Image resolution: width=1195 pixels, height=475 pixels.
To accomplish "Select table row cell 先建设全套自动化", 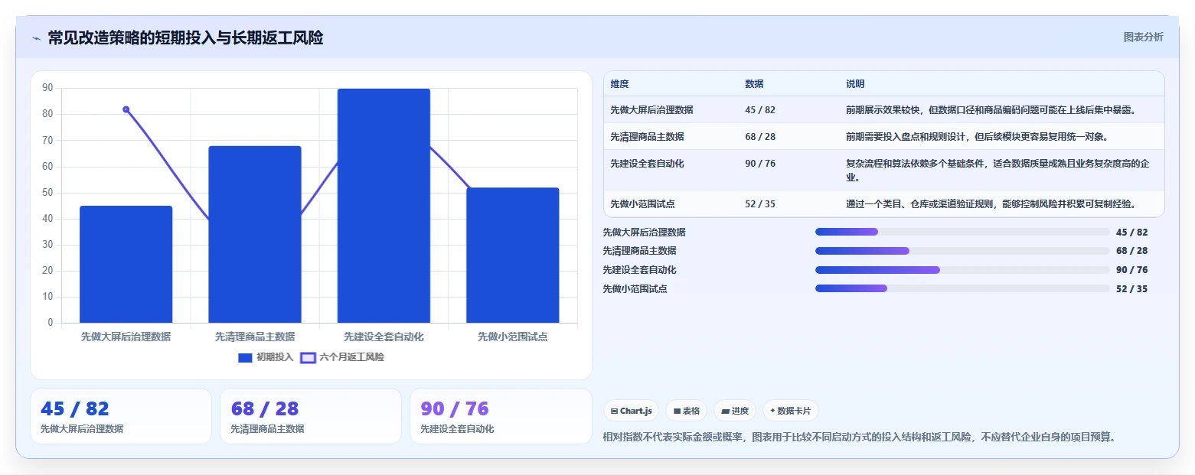I will pyautogui.click(x=647, y=164).
